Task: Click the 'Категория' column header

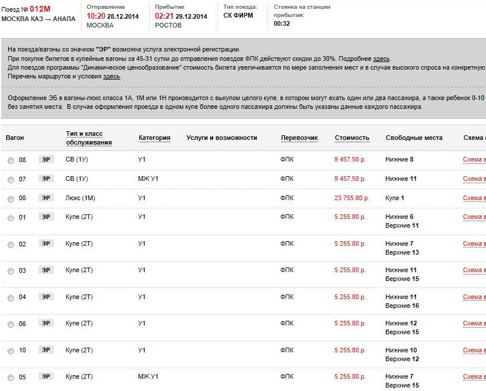Action: pyautogui.click(x=154, y=138)
